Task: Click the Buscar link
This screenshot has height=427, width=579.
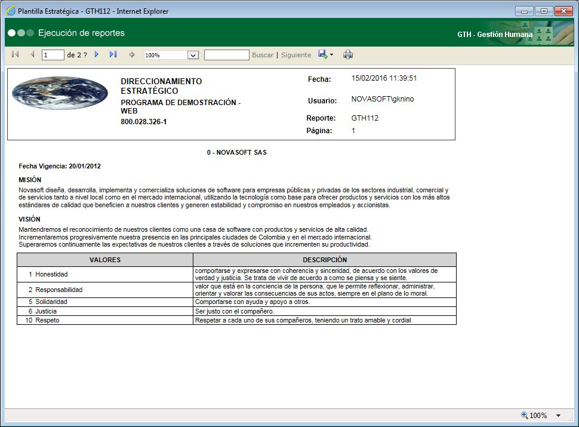Action: click(263, 55)
